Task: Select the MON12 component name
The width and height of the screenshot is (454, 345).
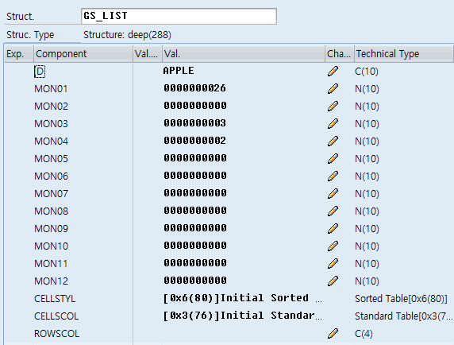Action: (x=51, y=281)
